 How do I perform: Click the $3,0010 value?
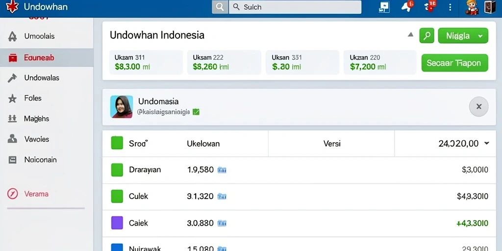coord(475,170)
